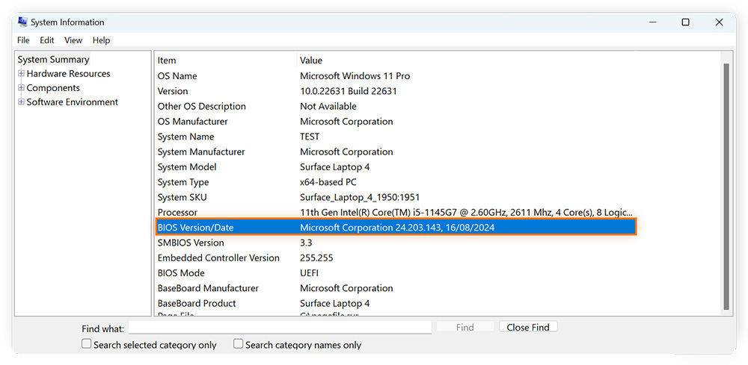This screenshot has height=365, width=748.
Task: Select the BIOS Version/Date row
Action: (396, 228)
